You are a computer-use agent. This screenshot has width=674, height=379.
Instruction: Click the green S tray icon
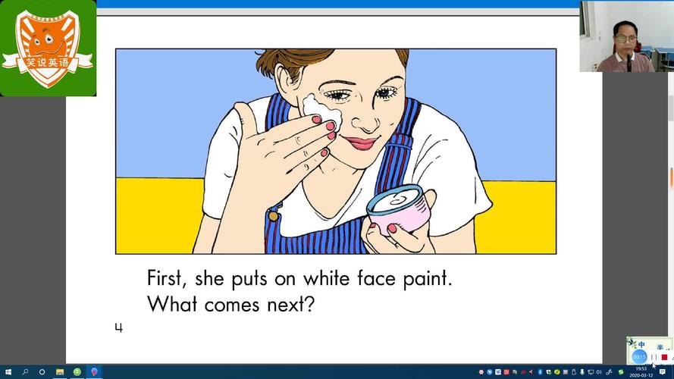pos(621,372)
